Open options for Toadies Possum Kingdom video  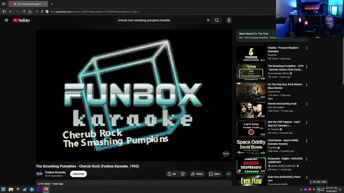pyautogui.click(x=307, y=48)
